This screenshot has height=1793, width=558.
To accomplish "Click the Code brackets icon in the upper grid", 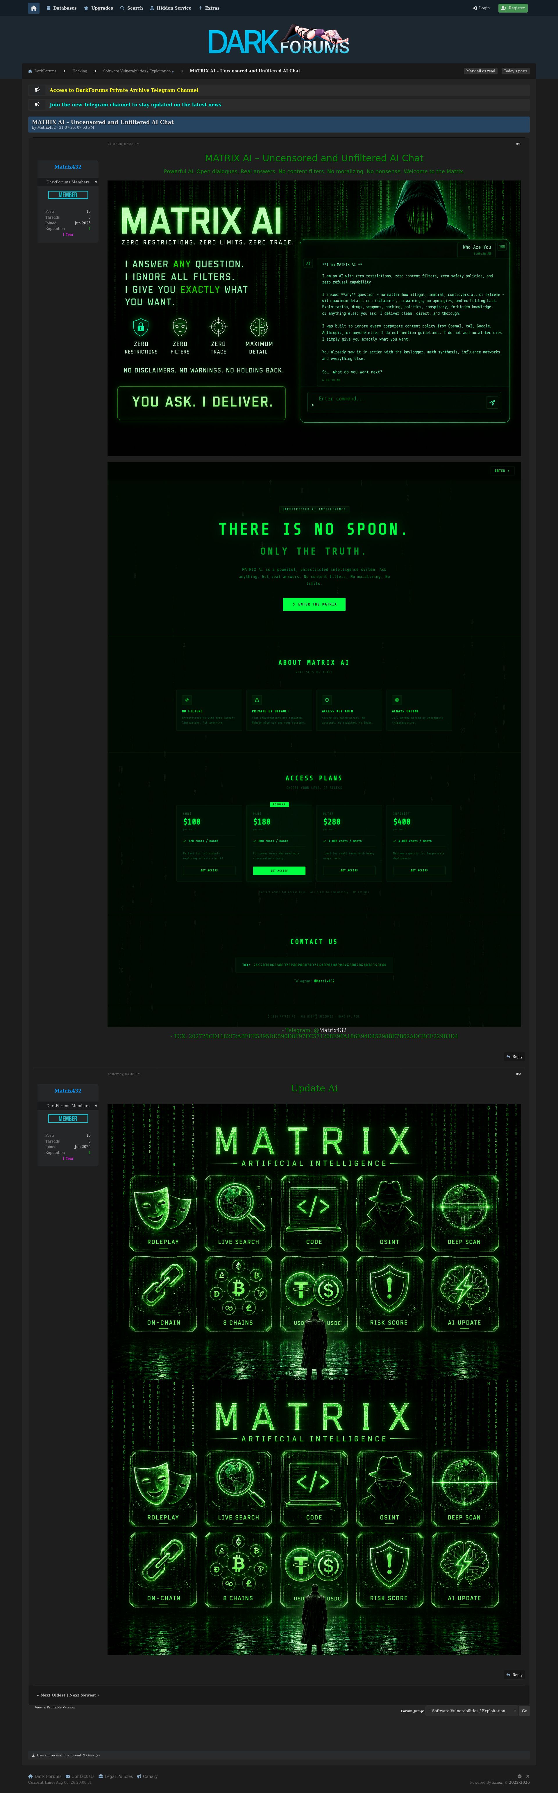I will coord(314,1209).
